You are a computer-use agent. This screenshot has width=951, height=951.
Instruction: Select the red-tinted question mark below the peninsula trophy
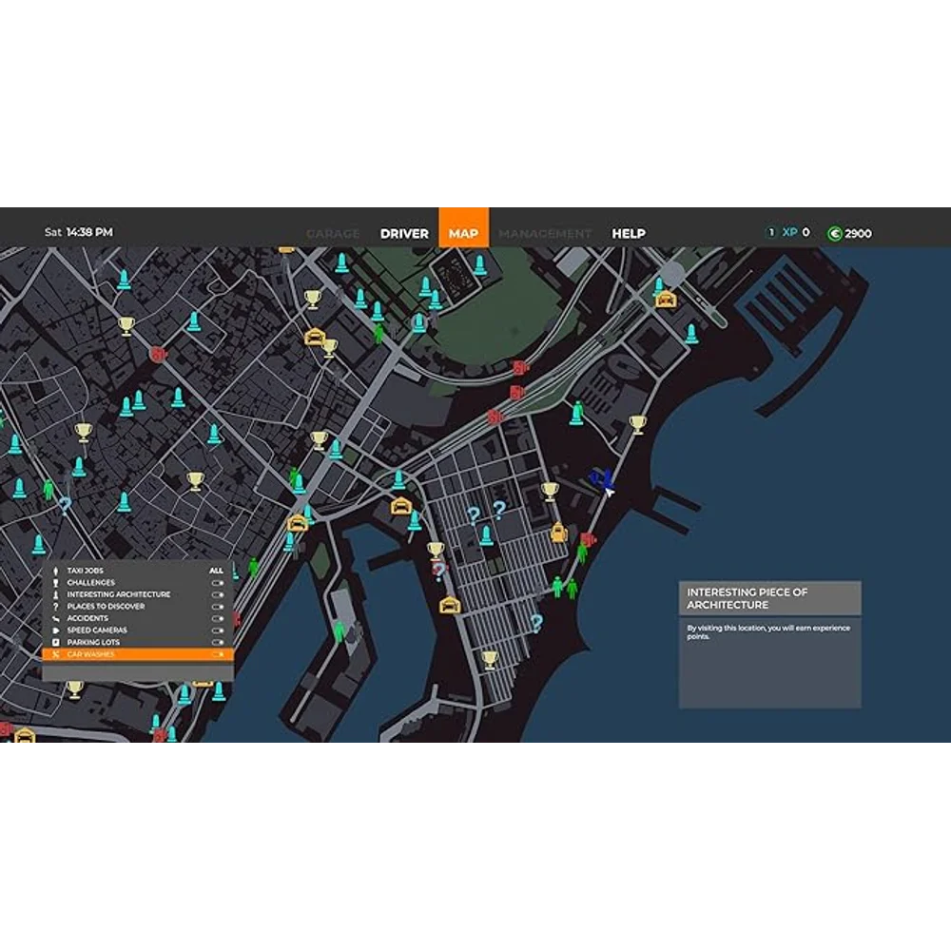pos(437,572)
